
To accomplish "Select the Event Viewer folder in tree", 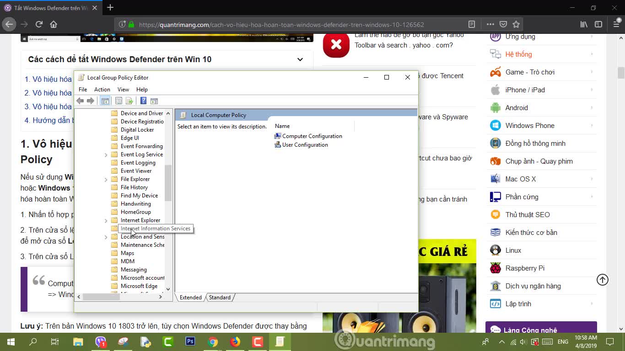I will pos(136,171).
